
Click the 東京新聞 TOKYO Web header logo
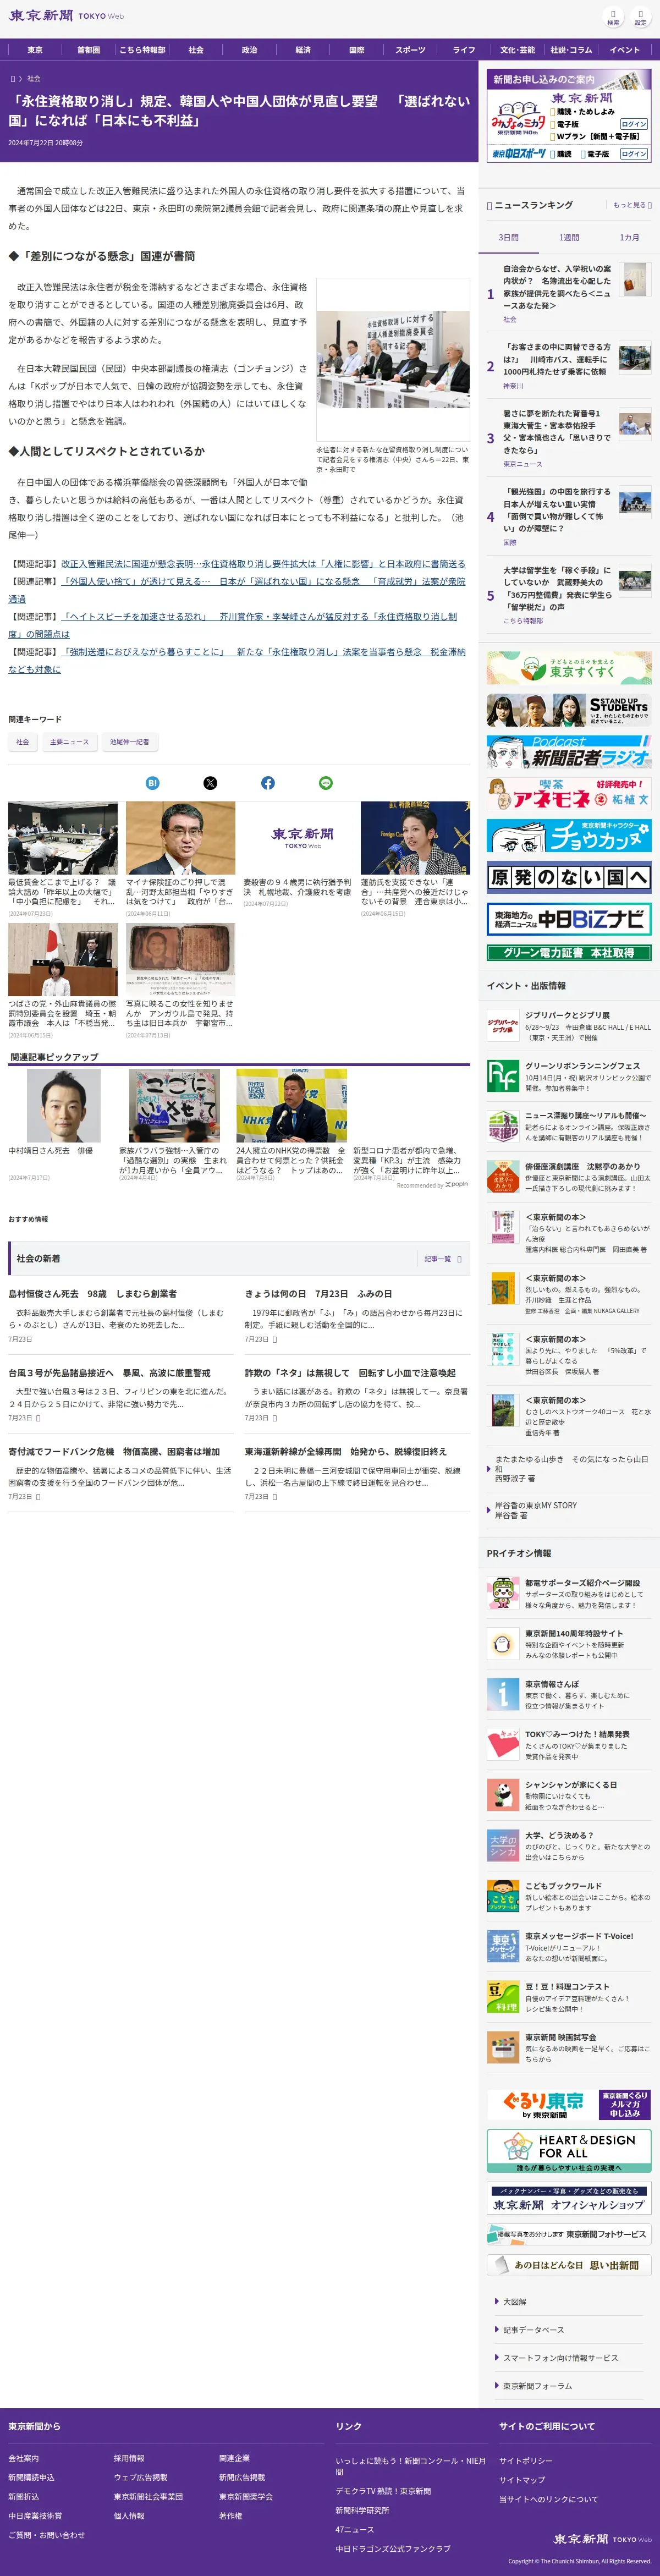pos(66,16)
